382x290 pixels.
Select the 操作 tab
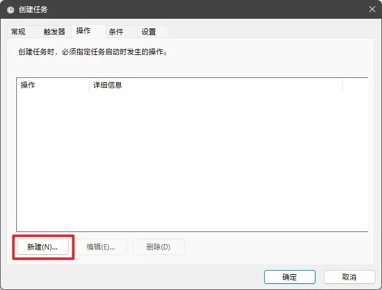(x=89, y=31)
